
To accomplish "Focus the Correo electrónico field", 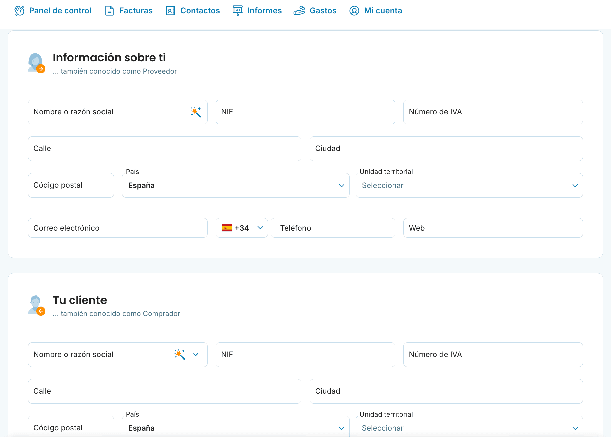I will (118, 228).
